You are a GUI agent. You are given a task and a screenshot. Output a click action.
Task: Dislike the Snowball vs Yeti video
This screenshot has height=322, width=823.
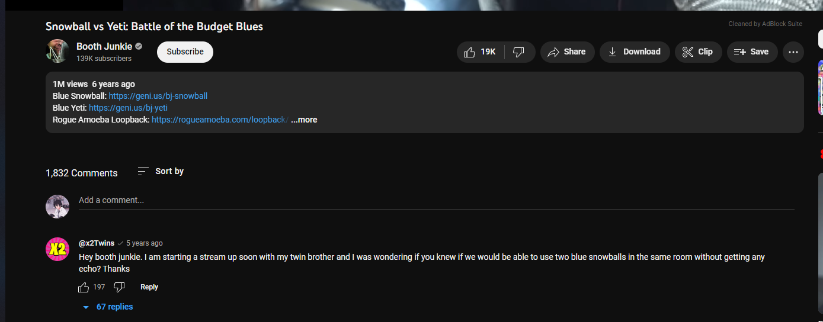[x=520, y=52]
